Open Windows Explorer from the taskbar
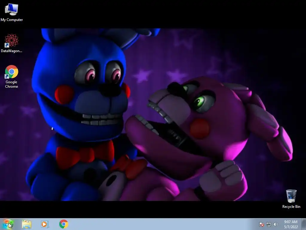The image size is (306, 230). pos(27,224)
